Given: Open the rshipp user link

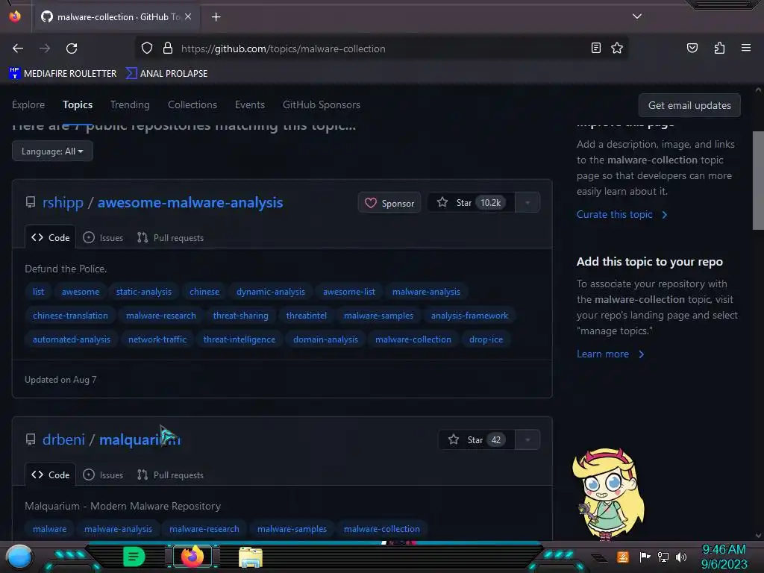Looking at the screenshot, I should coord(63,202).
